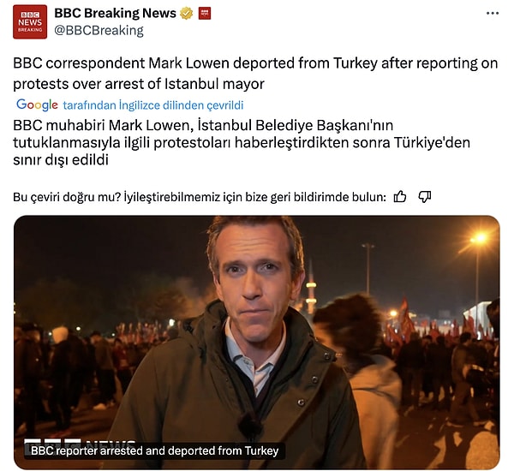This screenshot has width=514, height=471.
Task: Open the three-dot more options menu
Action: tap(493, 14)
